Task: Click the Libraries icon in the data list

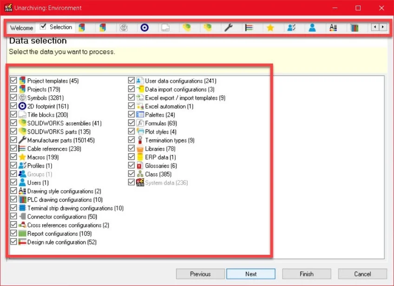Action: pyautogui.click(x=140, y=149)
